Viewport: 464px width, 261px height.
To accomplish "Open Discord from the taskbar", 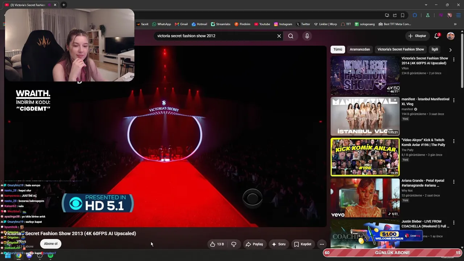I will [x=29, y=256].
